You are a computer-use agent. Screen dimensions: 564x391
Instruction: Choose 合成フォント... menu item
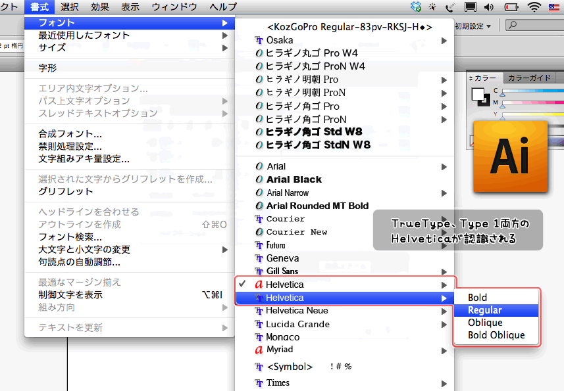[x=130, y=134]
